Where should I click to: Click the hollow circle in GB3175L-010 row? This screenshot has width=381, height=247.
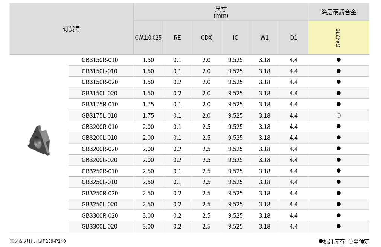point(338,115)
